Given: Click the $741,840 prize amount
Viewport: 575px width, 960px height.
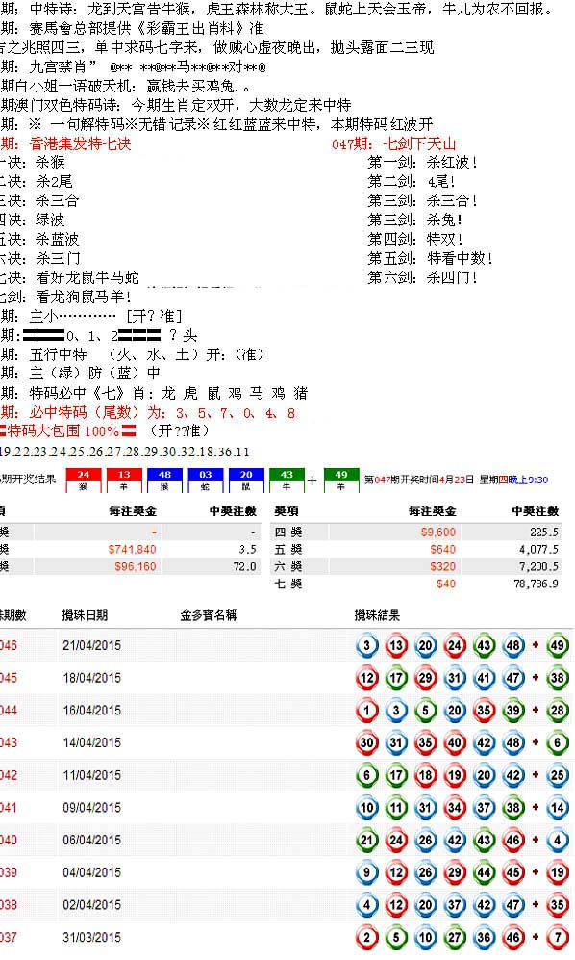Looking at the screenshot, I should (132, 549).
